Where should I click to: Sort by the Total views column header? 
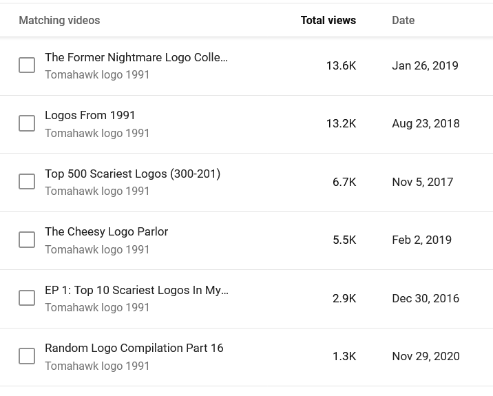point(328,21)
